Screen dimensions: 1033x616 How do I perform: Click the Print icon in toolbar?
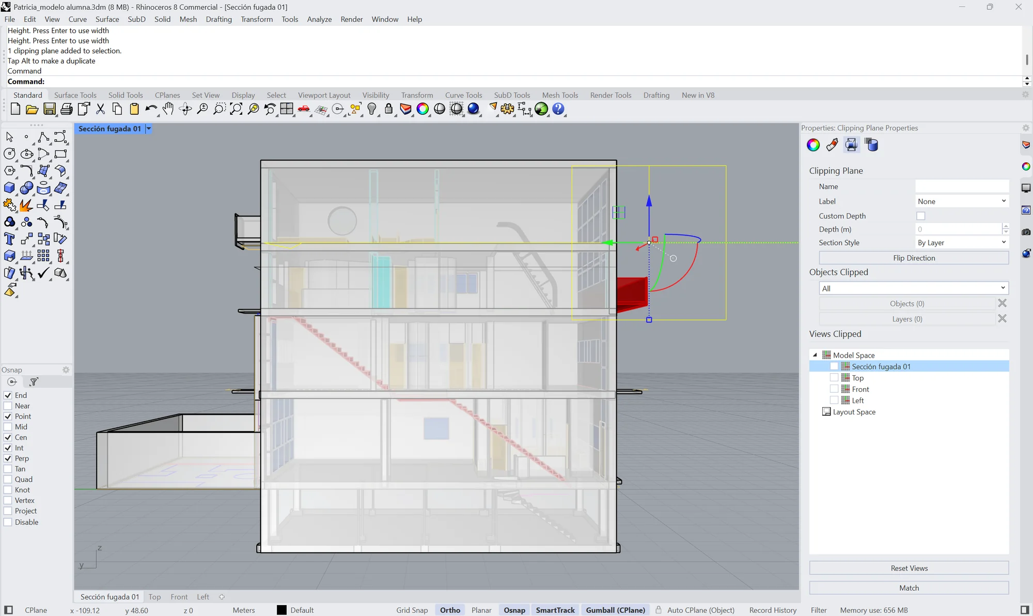point(66,109)
